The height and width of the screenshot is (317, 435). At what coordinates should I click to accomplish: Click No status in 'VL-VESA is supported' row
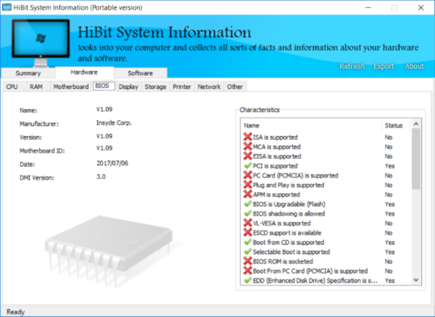click(x=389, y=223)
